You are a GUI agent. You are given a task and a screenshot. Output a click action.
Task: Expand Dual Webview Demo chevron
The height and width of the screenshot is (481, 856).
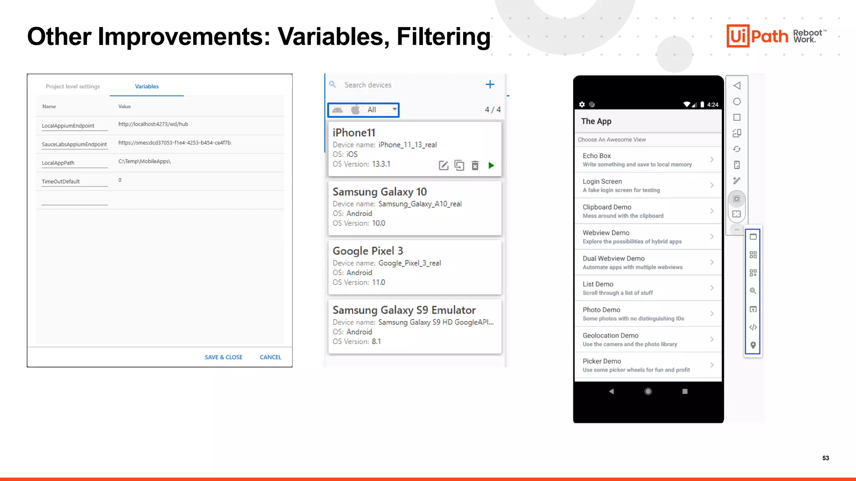click(712, 262)
